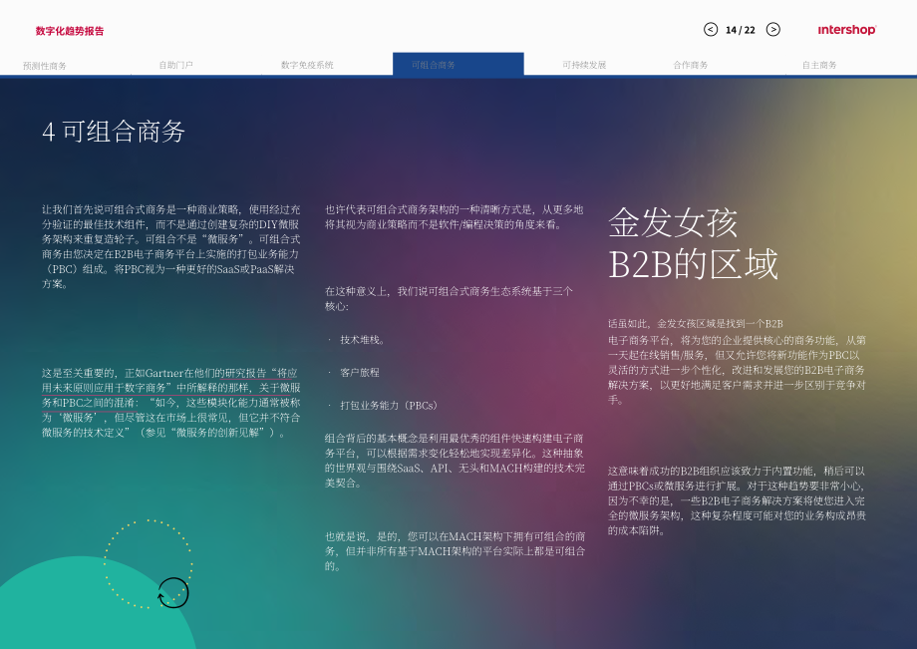Click paragraph starting 在这种意义上
Viewport: 917px width, 649px height.
click(450, 299)
